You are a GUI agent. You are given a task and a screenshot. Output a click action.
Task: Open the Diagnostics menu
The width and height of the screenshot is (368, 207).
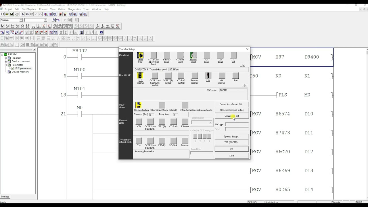click(x=74, y=9)
